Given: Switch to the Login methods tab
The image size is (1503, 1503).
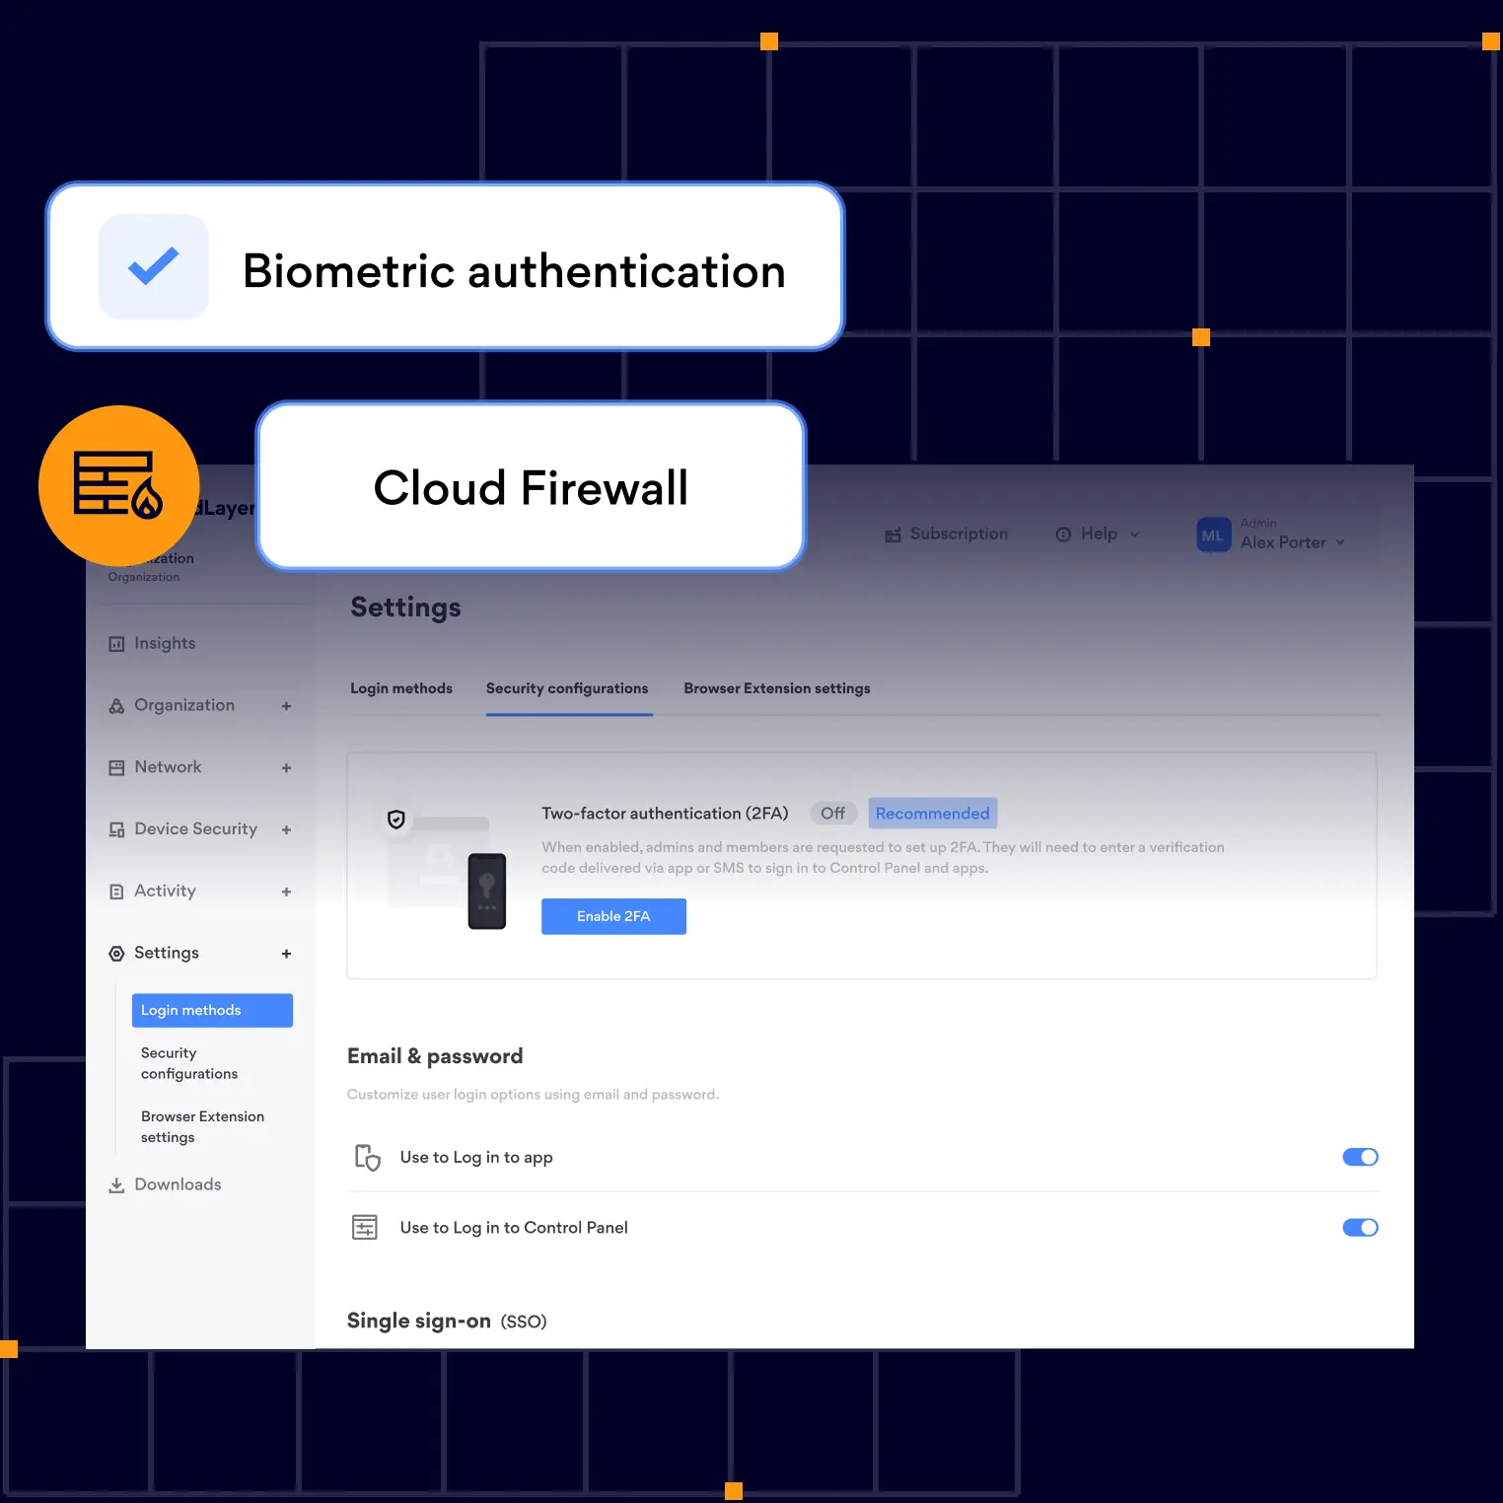Looking at the screenshot, I should pyautogui.click(x=401, y=688).
